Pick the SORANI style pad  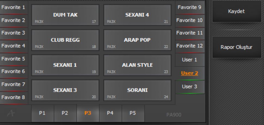pyautogui.click(x=137, y=90)
